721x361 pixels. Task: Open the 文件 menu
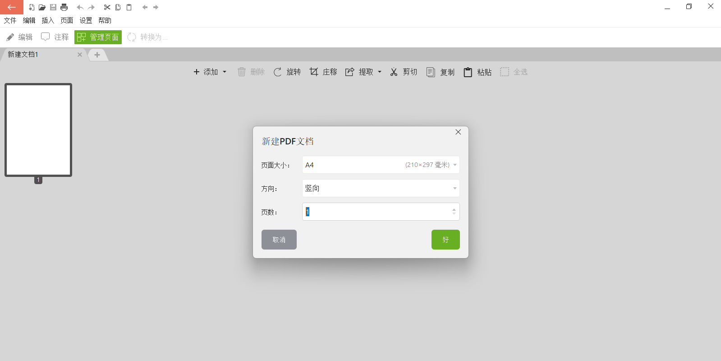coord(10,20)
